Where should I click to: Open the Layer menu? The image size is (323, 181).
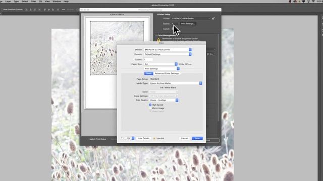(x=8, y=2)
